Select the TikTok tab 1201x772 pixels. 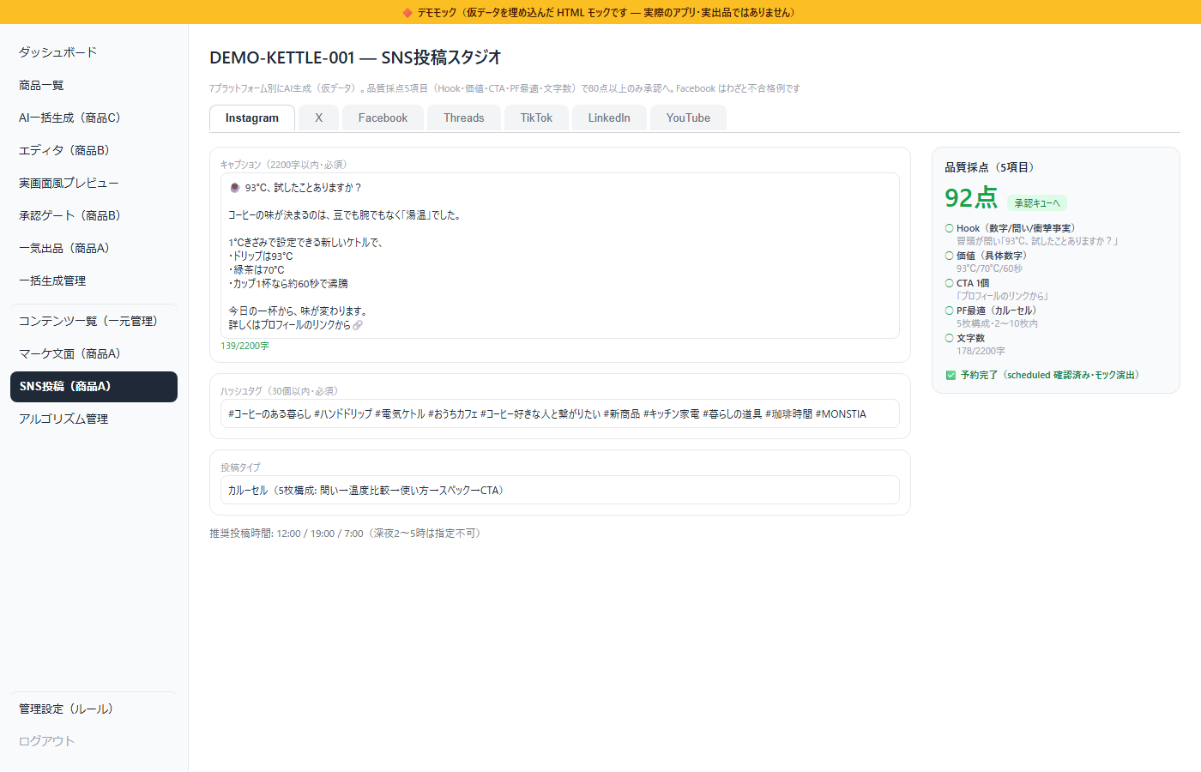(536, 118)
